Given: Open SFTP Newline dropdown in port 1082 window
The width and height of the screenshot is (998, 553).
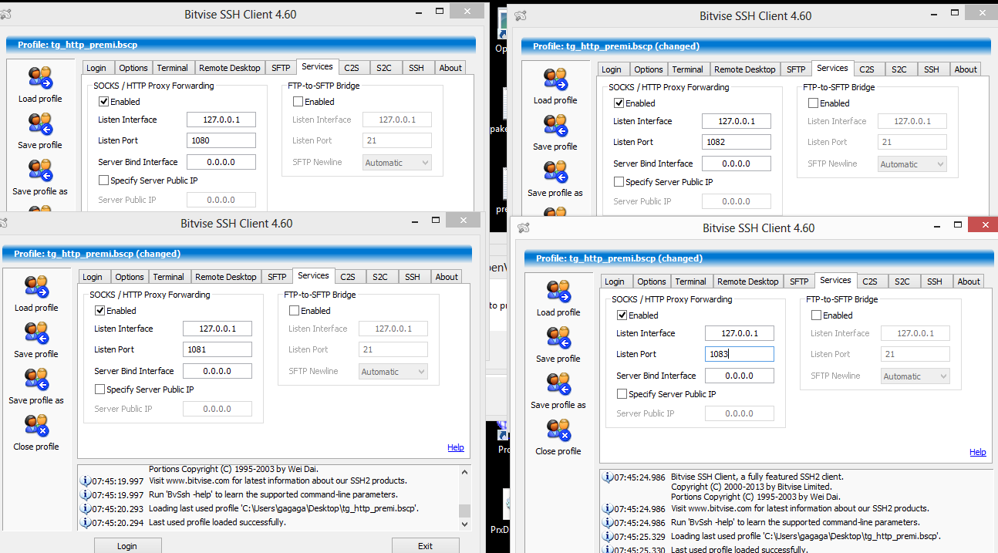Looking at the screenshot, I should [x=912, y=164].
